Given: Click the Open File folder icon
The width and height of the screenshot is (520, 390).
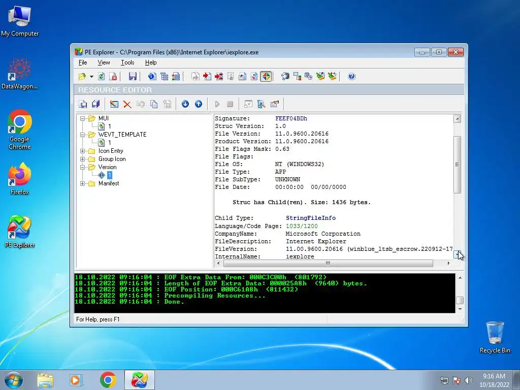Looking at the screenshot, I should click(82, 77).
